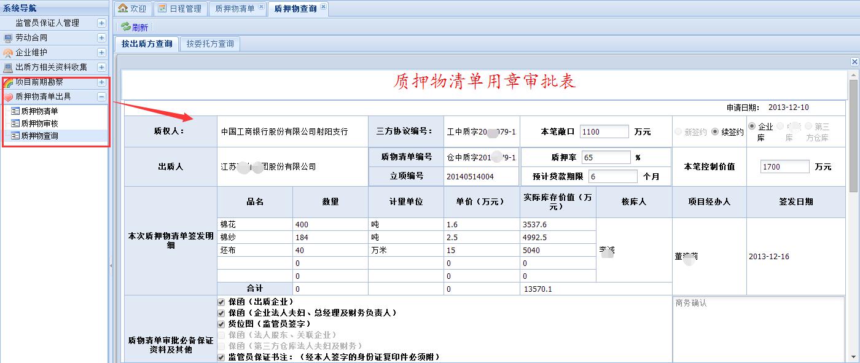Viewport: 860px width, 363px height.
Task: Expand the 监管员保证人管理 section
Action: coord(101,23)
